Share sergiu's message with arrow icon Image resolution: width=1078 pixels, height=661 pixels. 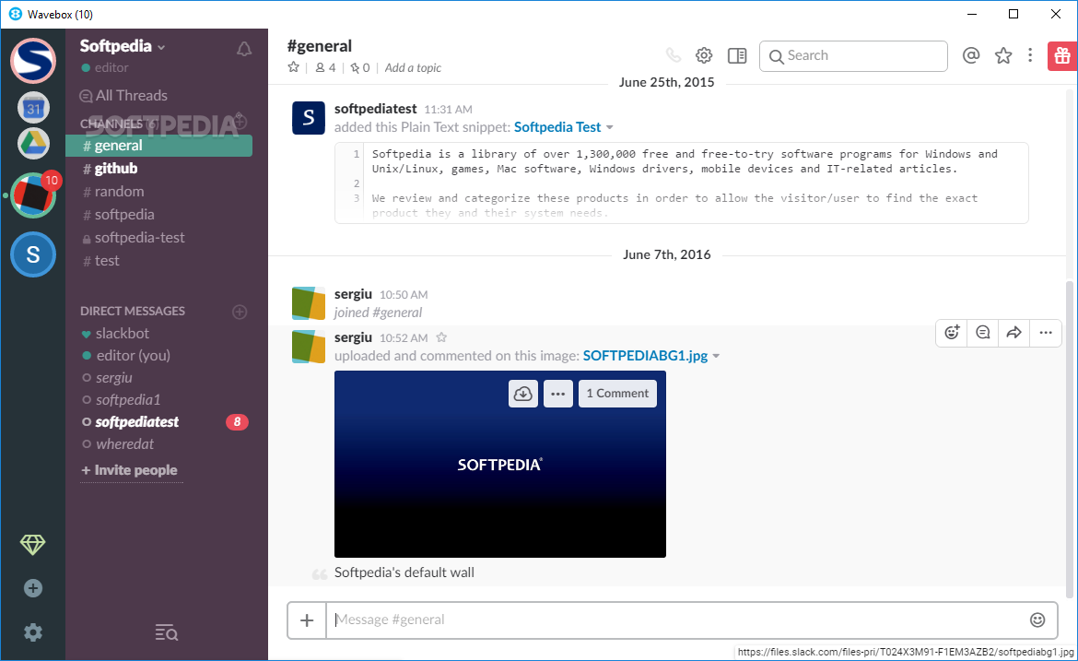pyautogui.click(x=1014, y=333)
